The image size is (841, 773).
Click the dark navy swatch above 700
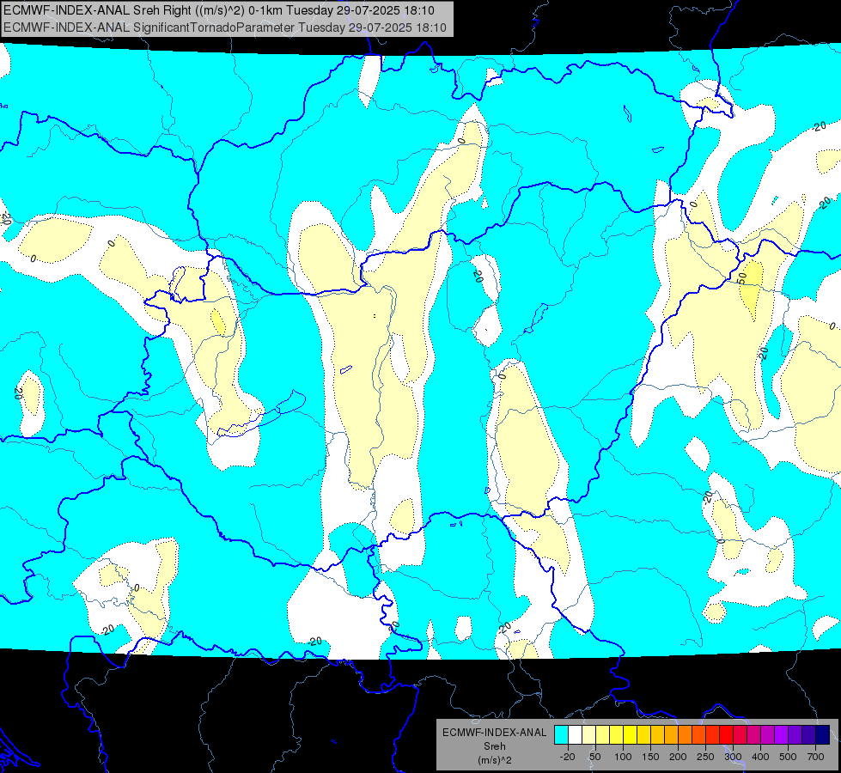[822, 734]
